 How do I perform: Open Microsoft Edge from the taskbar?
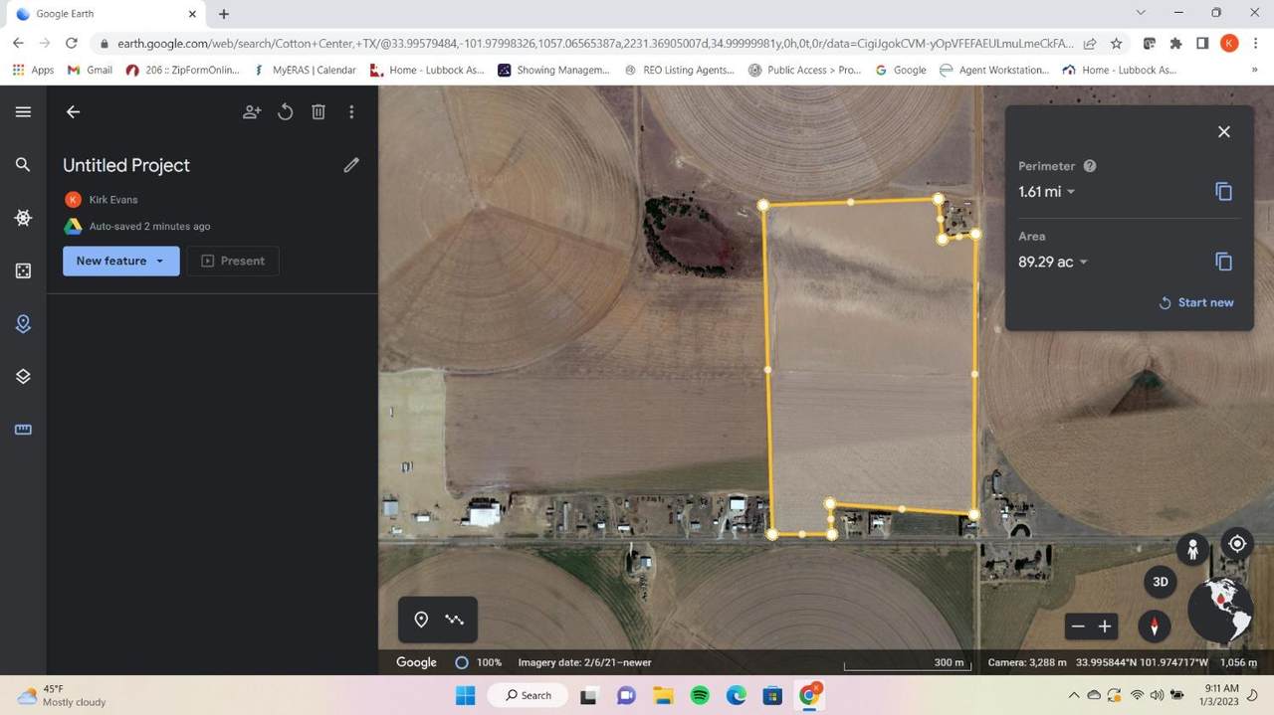pyautogui.click(x=737, y=695)
